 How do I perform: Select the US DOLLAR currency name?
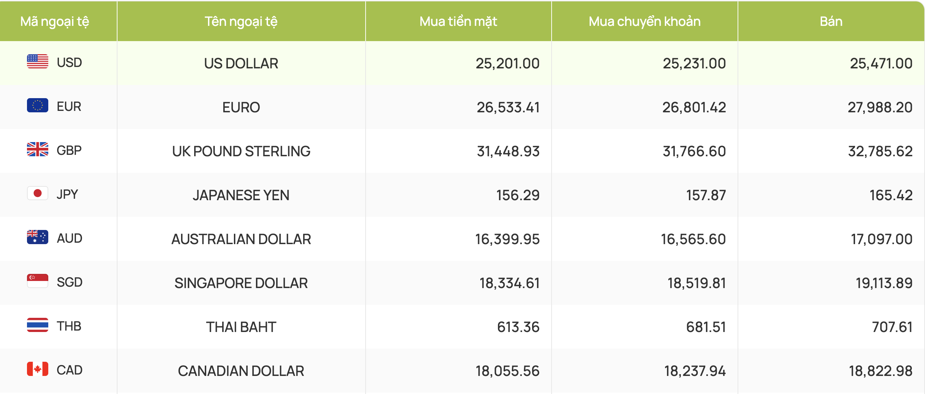[241, 63]
